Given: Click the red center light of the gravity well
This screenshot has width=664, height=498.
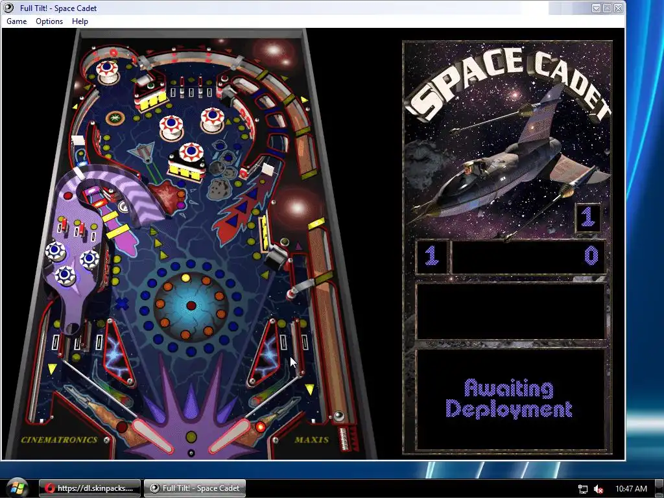Looking at the screenshot, I should [x=191, y=305].
